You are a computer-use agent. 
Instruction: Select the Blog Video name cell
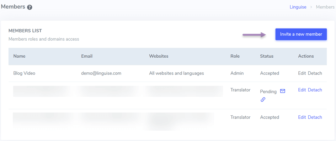(x=24, y=73)
